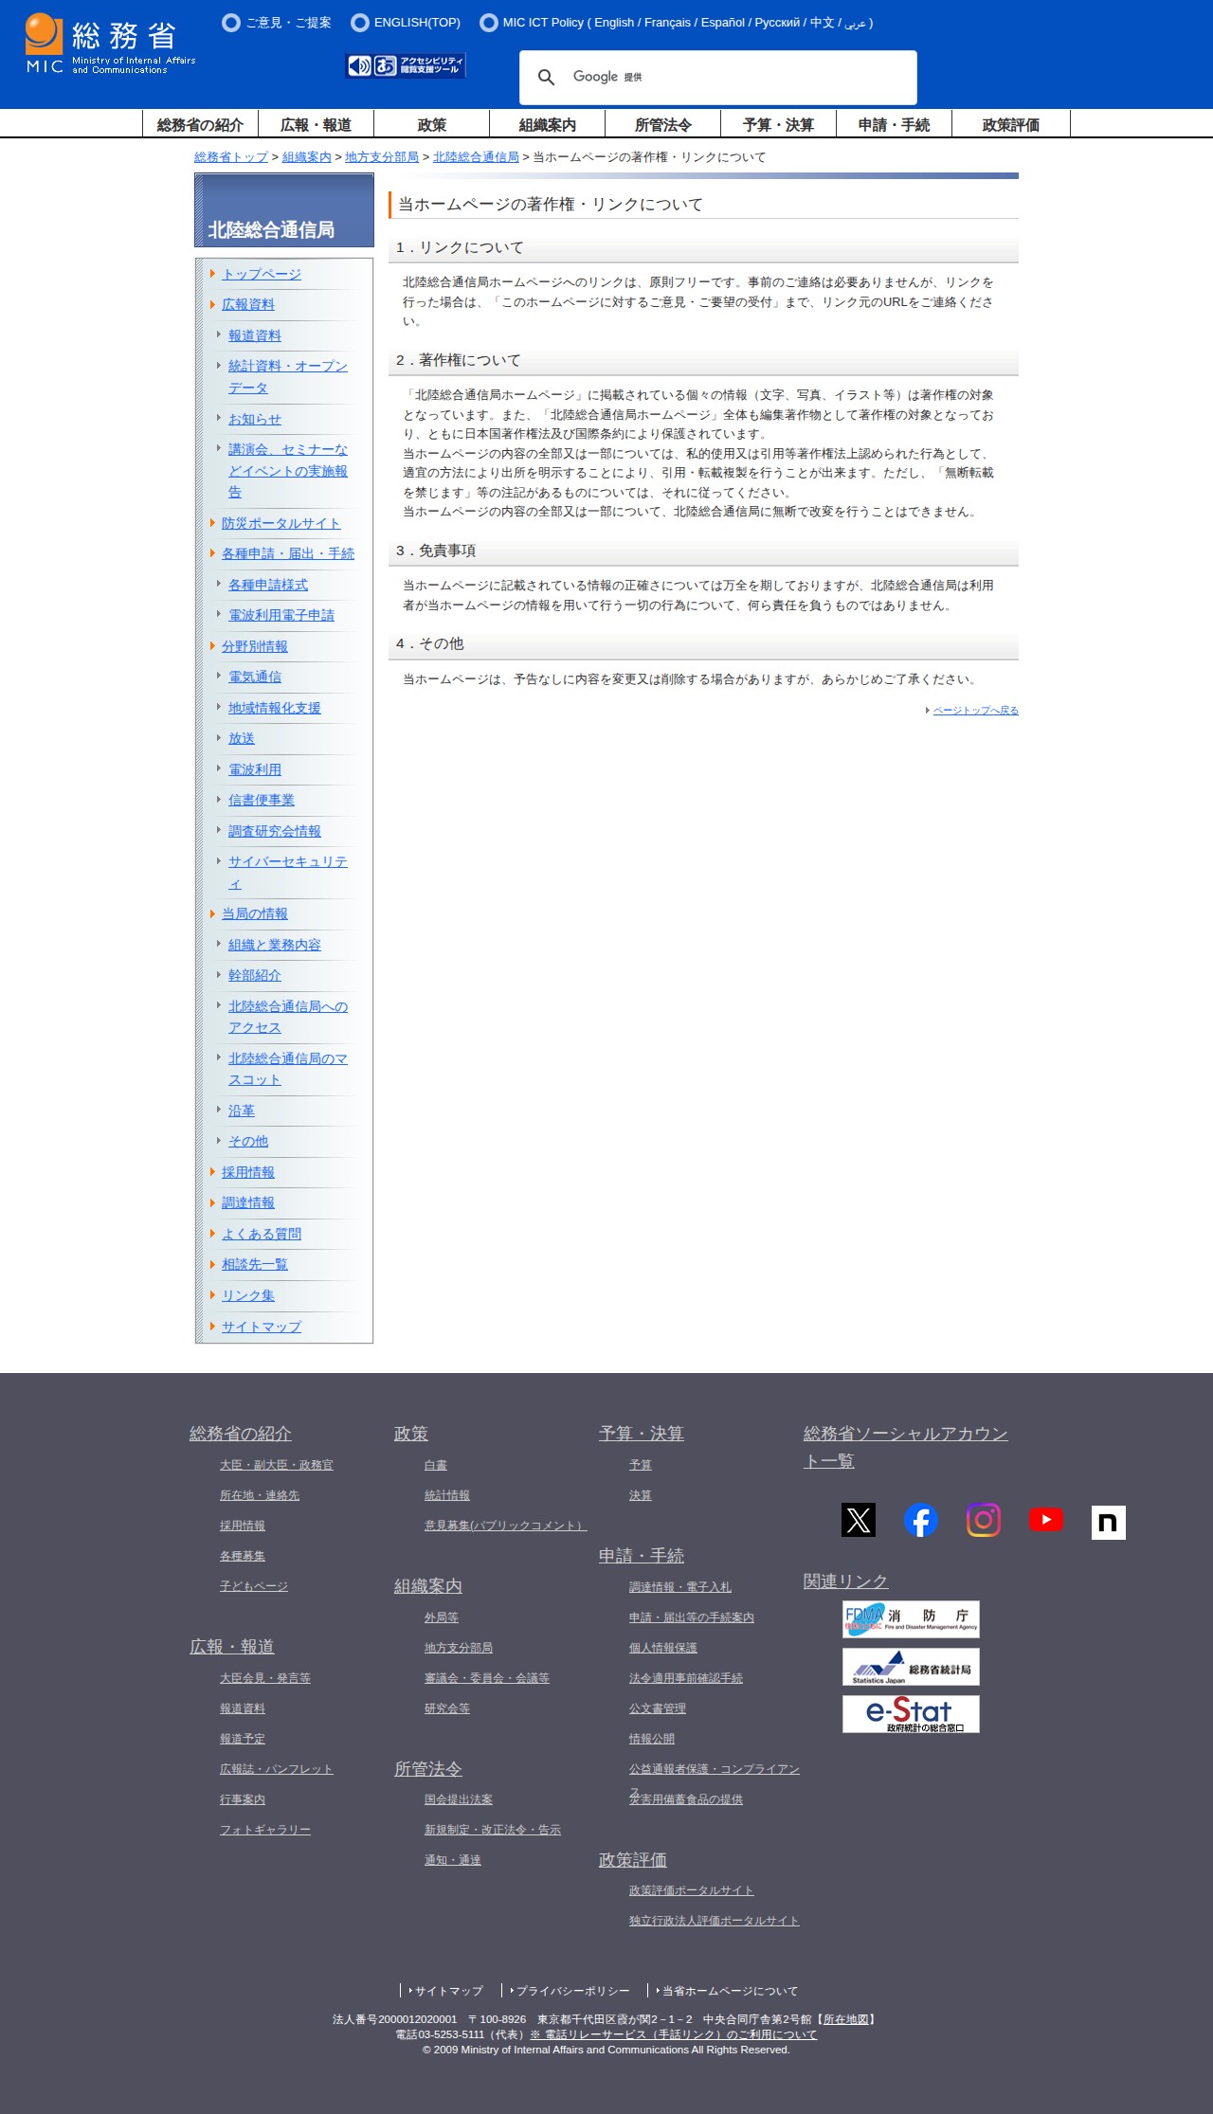Image resolution: width=1213 pixels, height=2114 pixels.
Task: Open footer 政策評価ポータルサイト link
Action: [x=692, y=1890]
